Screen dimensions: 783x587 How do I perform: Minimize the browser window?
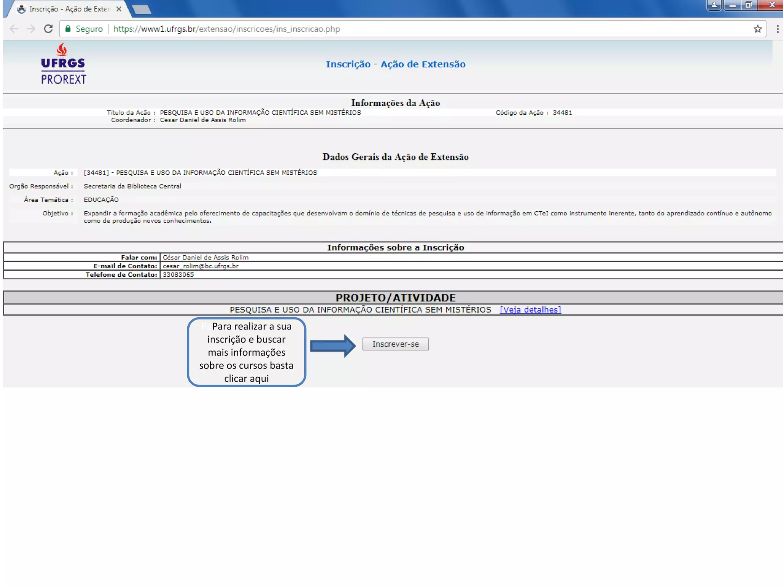(732, 5)
